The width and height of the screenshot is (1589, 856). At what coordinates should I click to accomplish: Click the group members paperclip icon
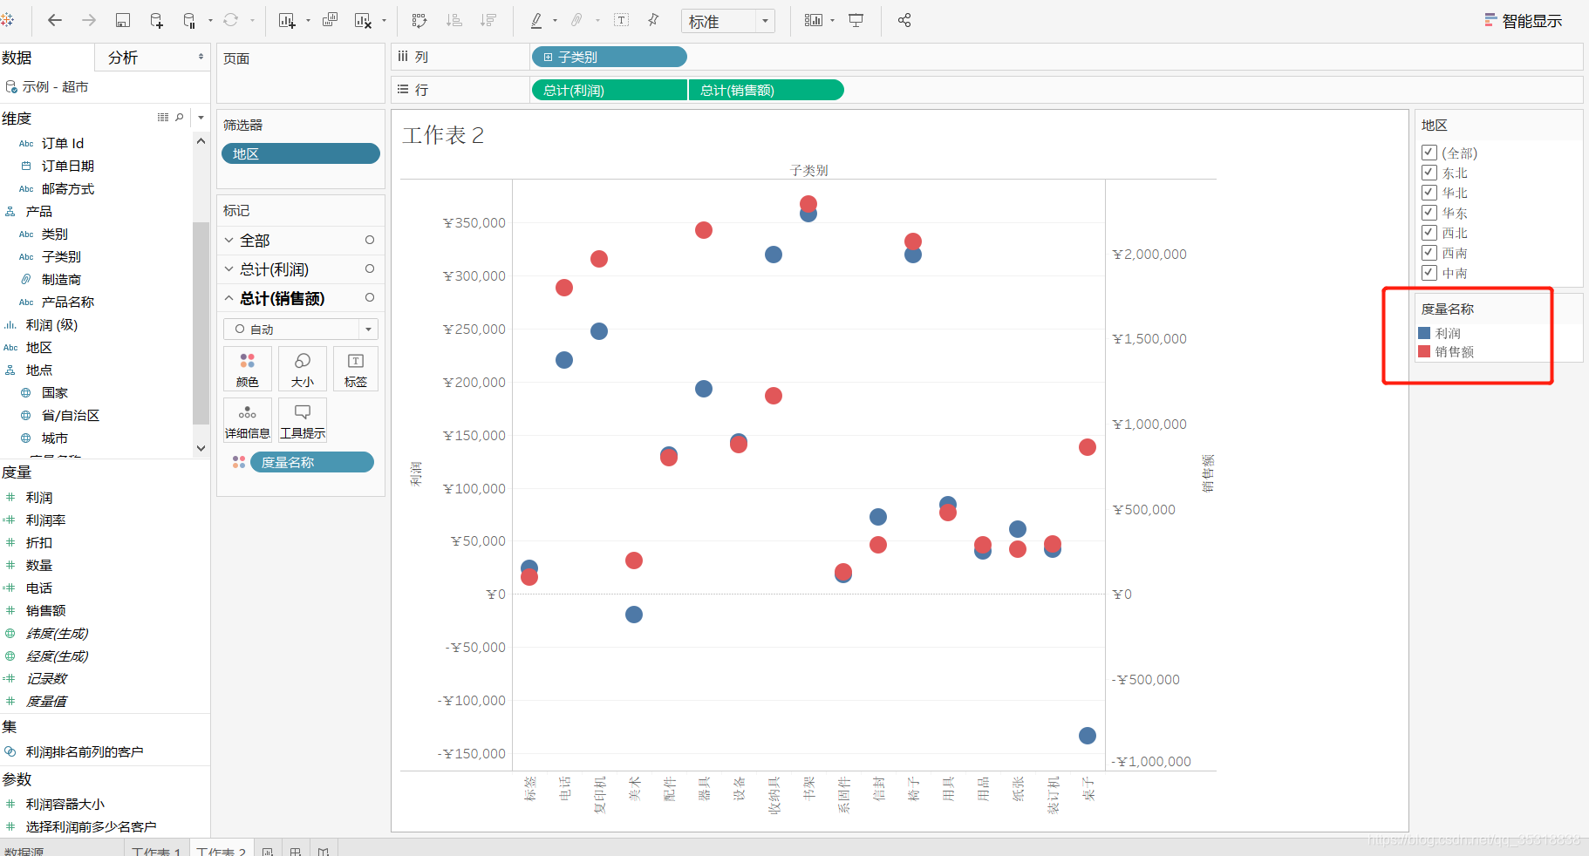coord(576,20)
